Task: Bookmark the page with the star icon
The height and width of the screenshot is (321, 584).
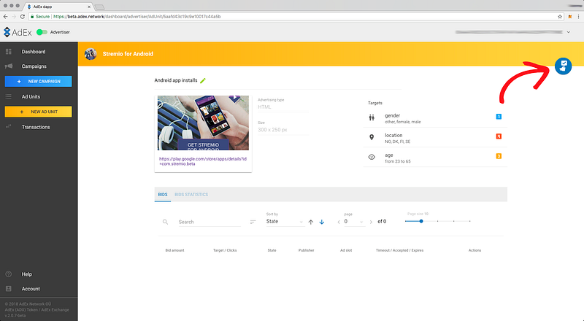Action: [560, 16]
